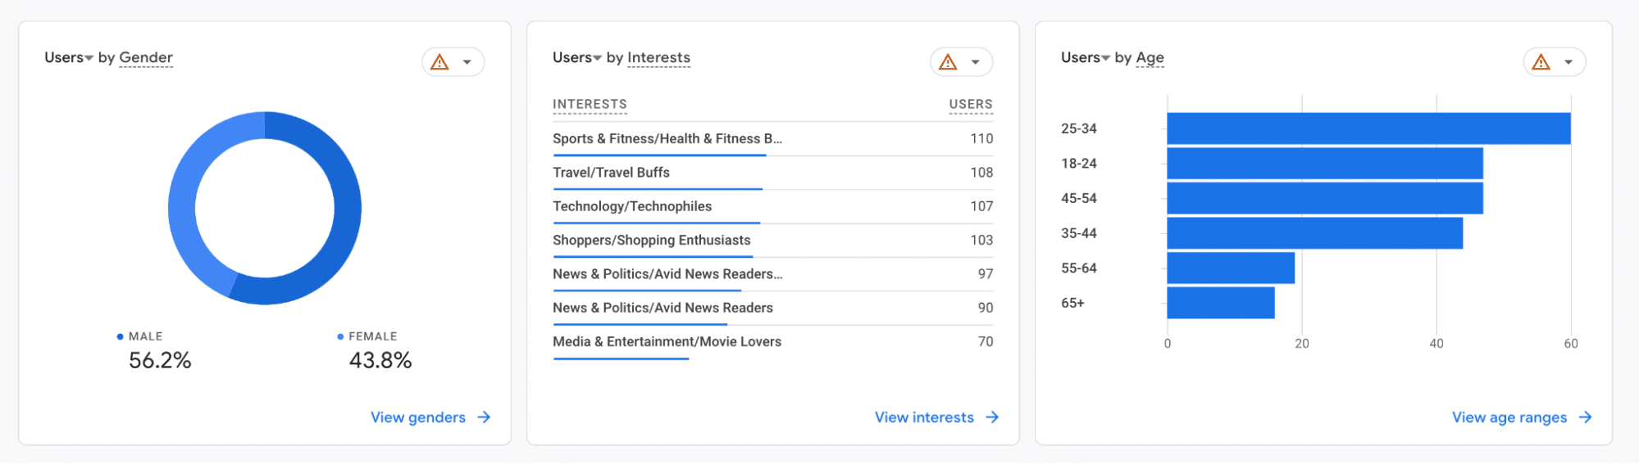
Task: Click arrow icon next to View age ranges
Action: click(x=1586, y=417)
